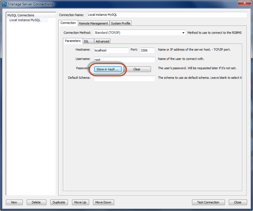
Task: Click the Close button at bottom
Action: point(238,202)
